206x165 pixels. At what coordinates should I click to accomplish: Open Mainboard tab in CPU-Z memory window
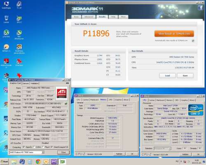tap(94, 100)
